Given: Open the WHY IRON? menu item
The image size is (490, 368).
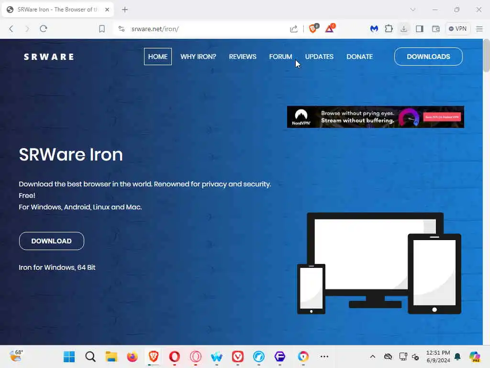Looking at the screenshot, I should click(x=198, y=57).
